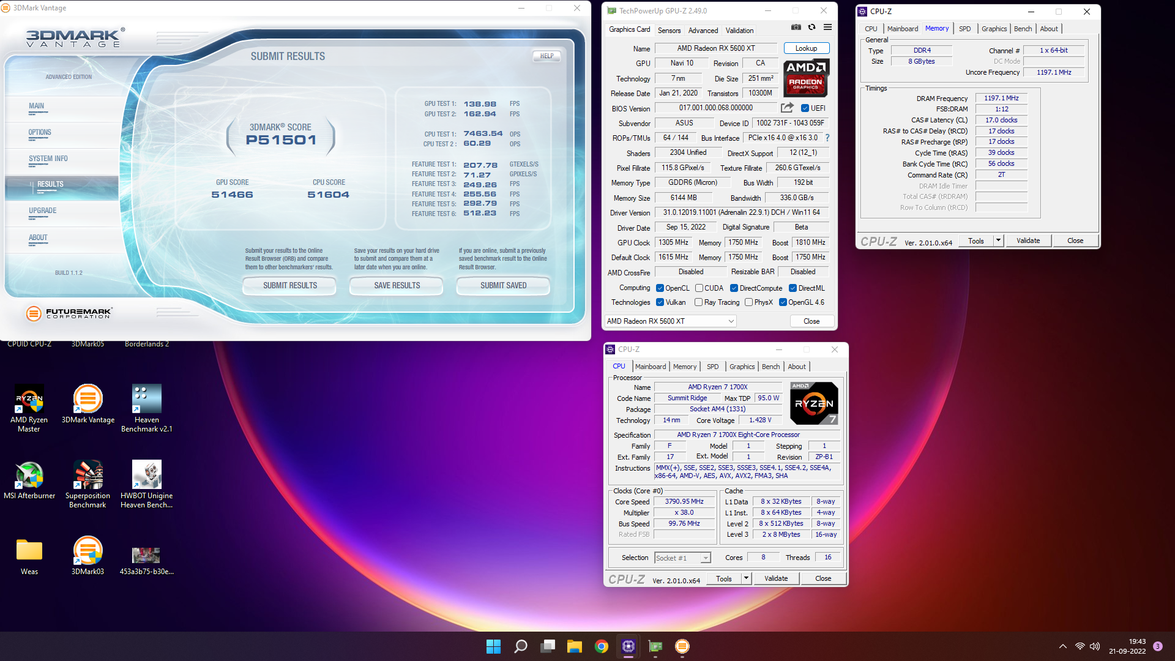
Task: Select SYSTEM INFO in 3DMark Vantage sidebar
Action: (x=48, y=159)
